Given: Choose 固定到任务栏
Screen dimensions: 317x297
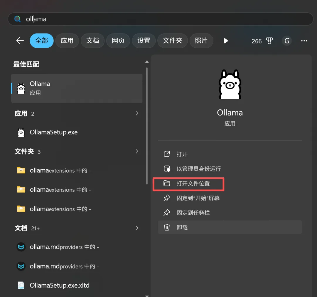Looking at the screenshot, I should (230, 213).
